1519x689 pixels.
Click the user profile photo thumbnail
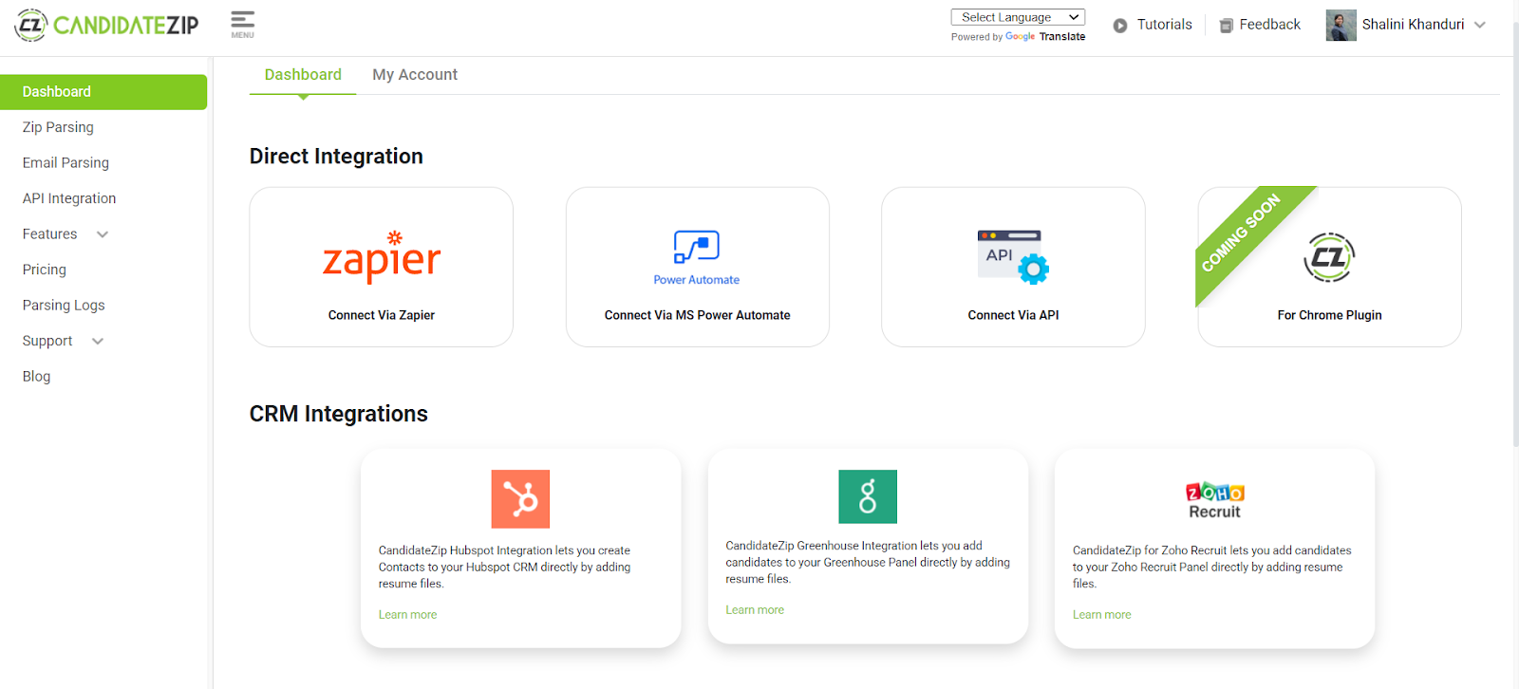tap(1341, 26)
